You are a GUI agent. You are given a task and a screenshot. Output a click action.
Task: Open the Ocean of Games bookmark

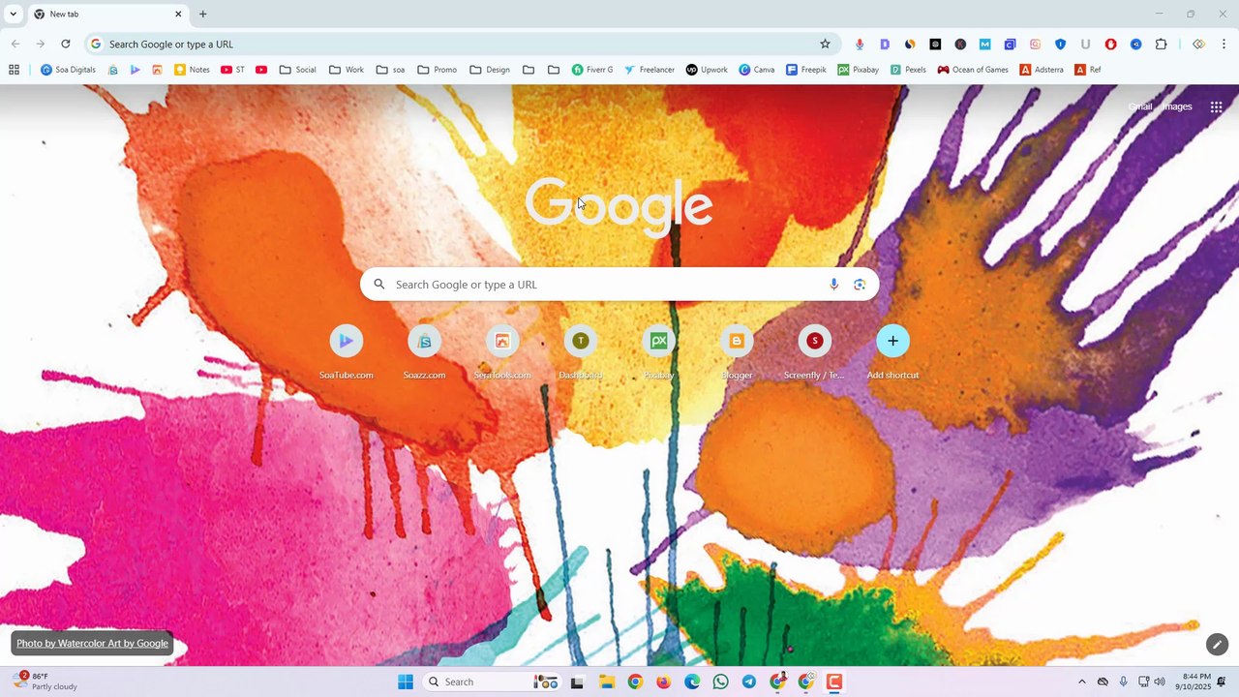[973, 70]
